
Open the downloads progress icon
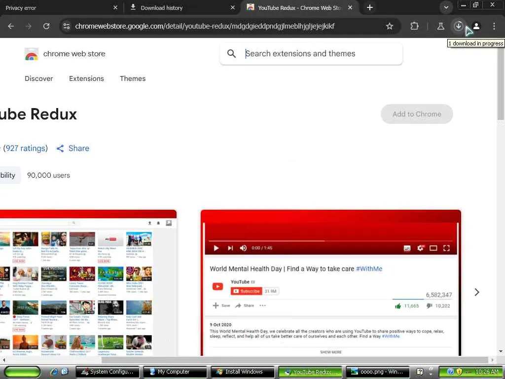click(458, 26)
